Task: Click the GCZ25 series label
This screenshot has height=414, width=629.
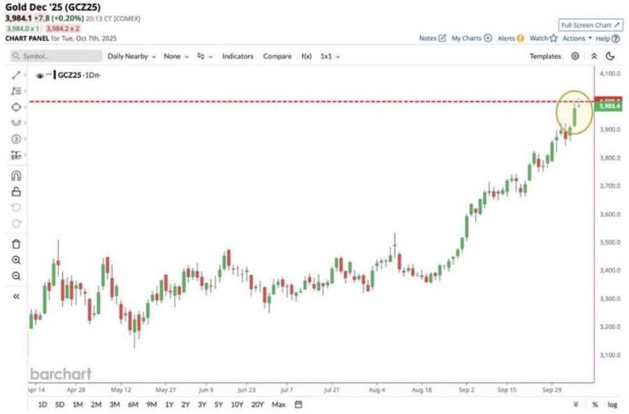Action: coord(70,75)
